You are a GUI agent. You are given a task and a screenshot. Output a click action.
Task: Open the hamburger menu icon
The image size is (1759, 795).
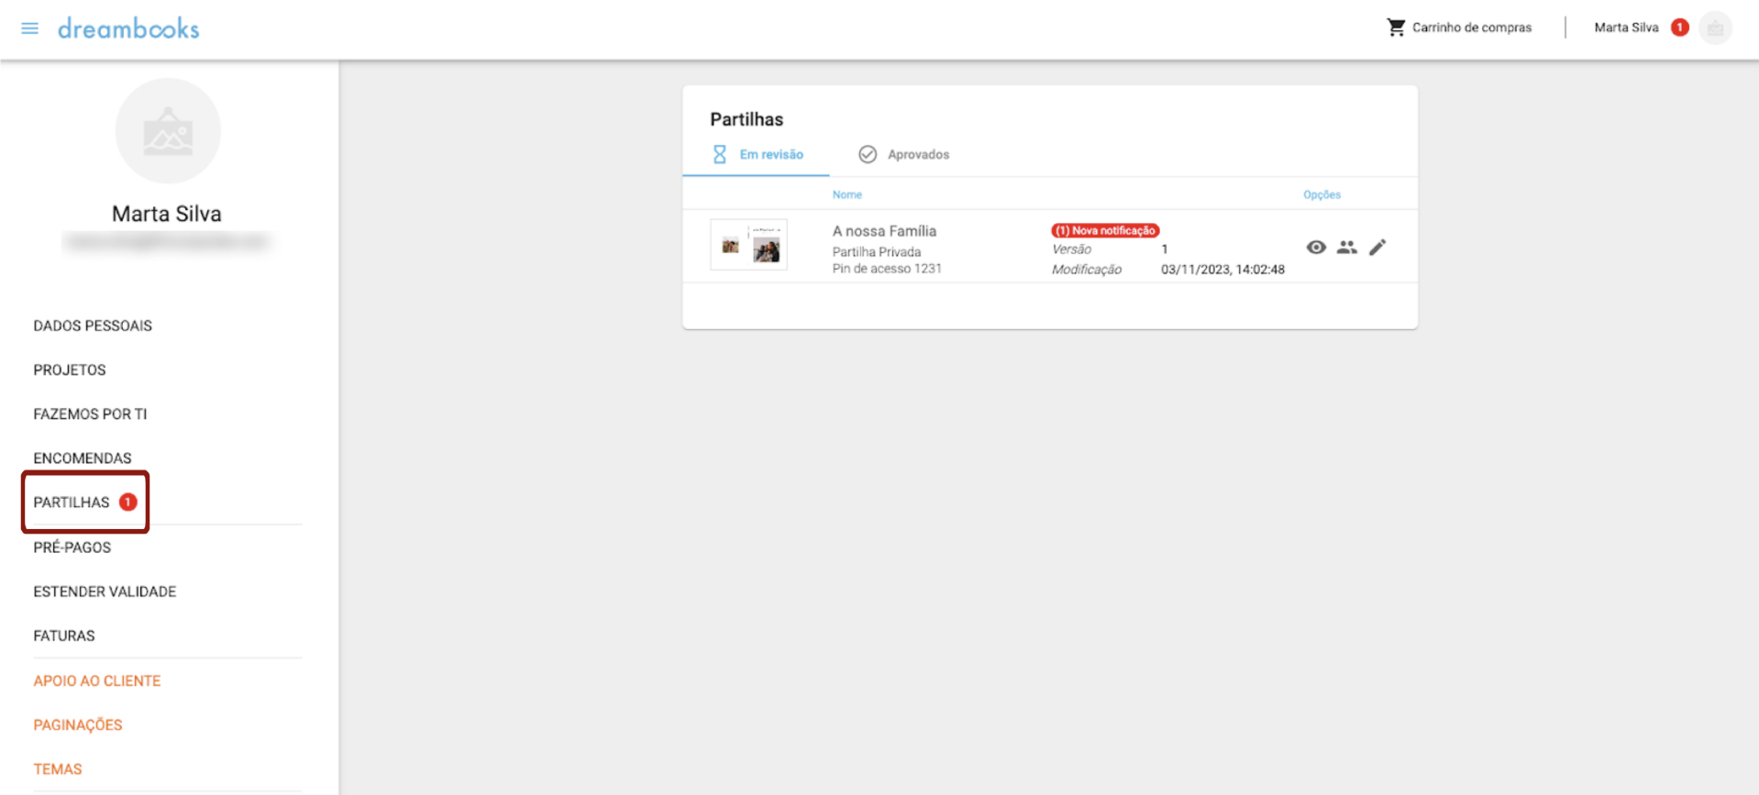(29, 28)
